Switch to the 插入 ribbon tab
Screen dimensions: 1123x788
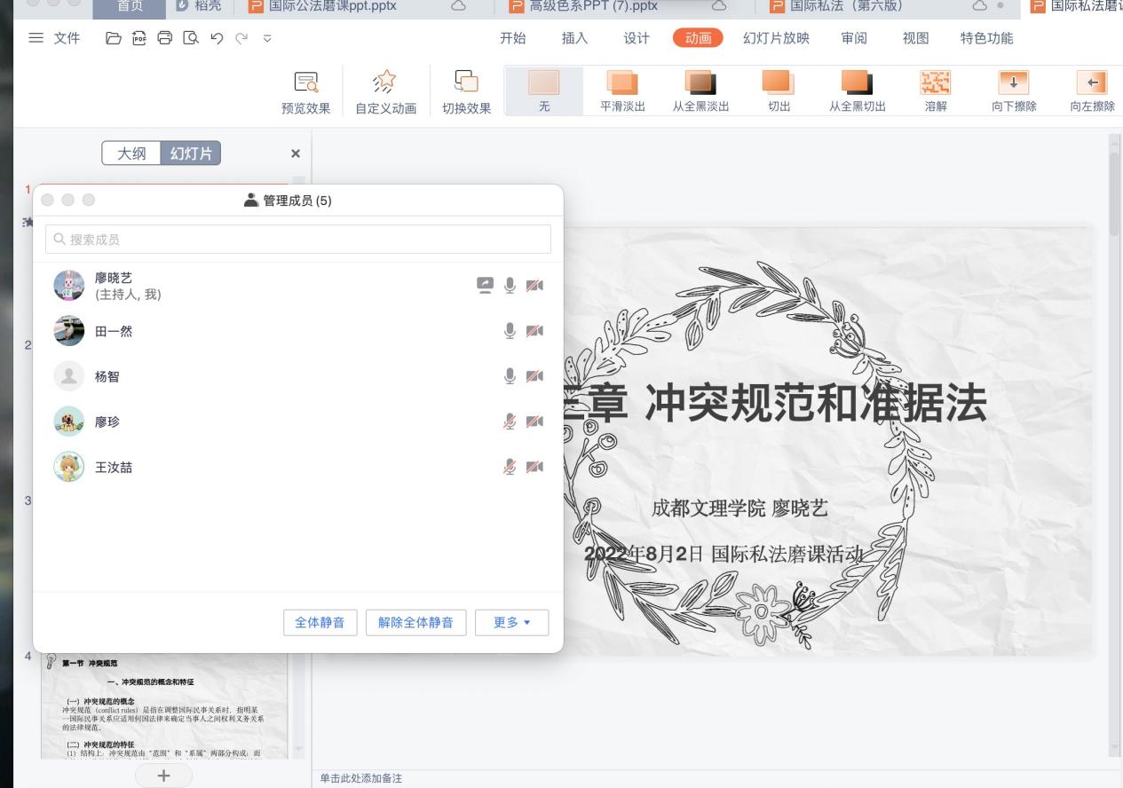coord(574,38)
